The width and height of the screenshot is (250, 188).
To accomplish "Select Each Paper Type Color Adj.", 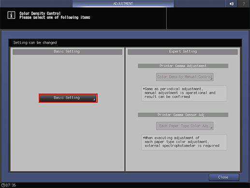I will point(185,126).
